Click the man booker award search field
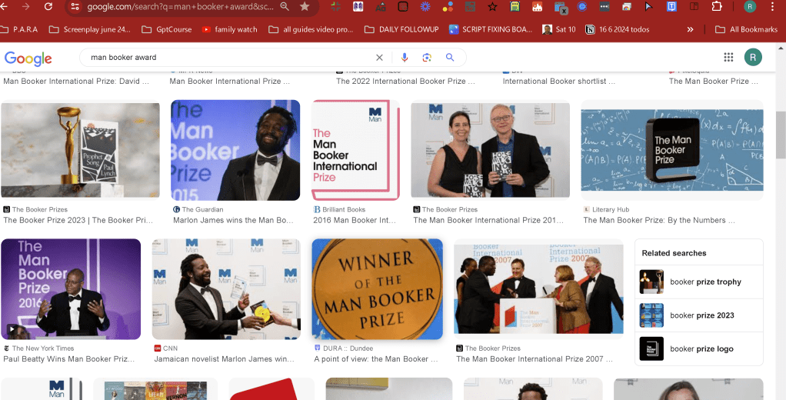The image size is (786, 400). 231,57
